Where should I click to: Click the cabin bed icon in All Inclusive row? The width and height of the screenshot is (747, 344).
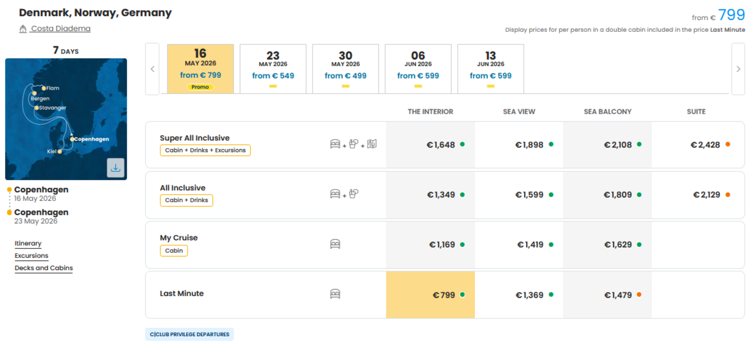335,194
